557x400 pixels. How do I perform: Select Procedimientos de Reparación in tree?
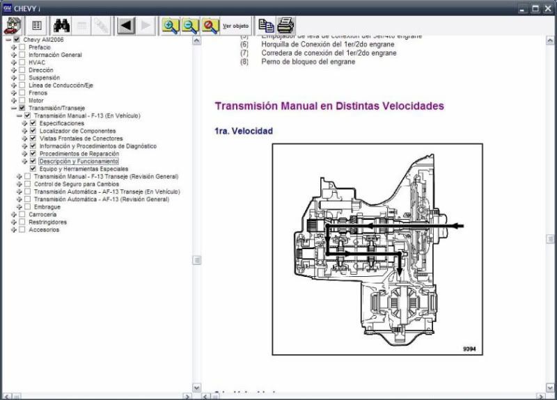coord(79,154)
